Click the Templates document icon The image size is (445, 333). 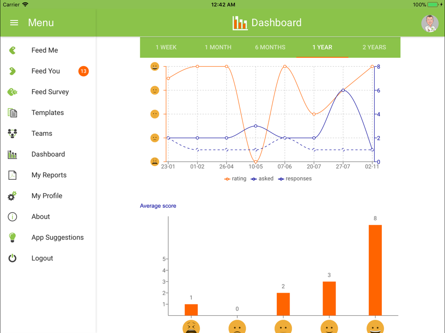pyautogui.click(x=12, y=113)
